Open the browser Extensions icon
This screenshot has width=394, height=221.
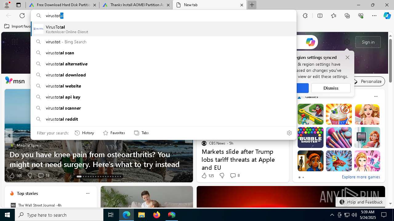(x=305, y=16)
